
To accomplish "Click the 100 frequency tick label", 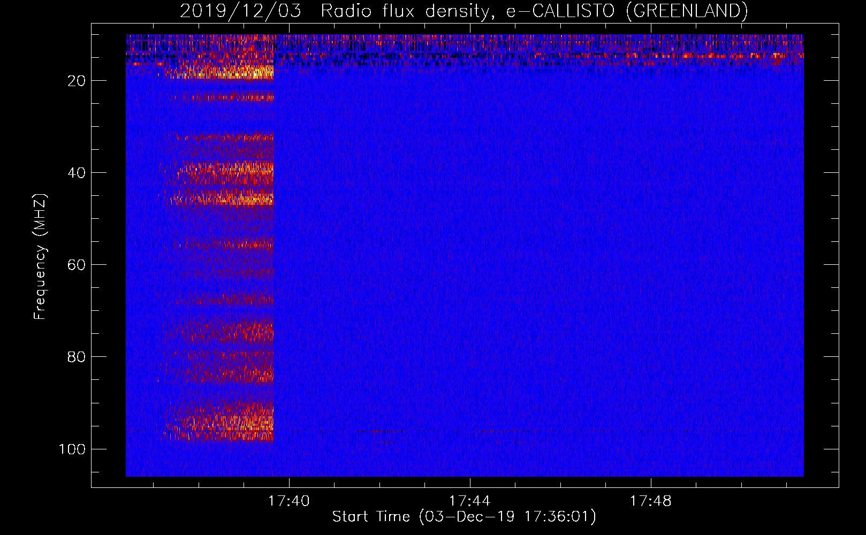I will point(72,449).
